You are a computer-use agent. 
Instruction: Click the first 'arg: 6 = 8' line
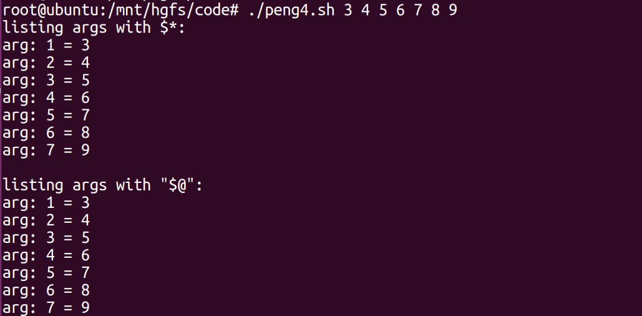point(46,133)
